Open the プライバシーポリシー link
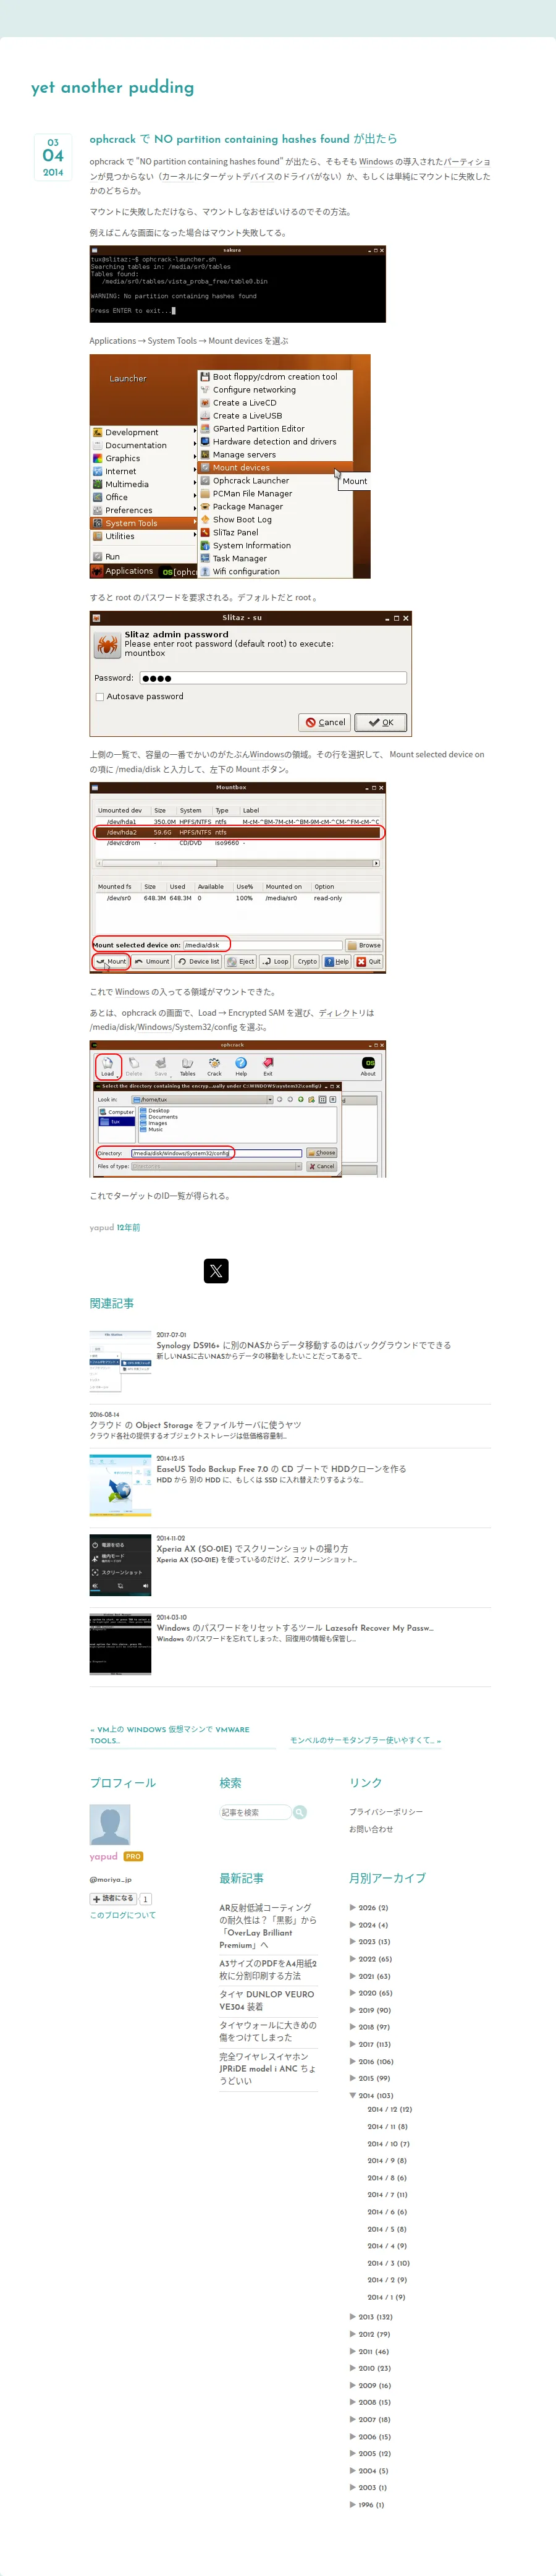Screen dimensions: 556x2576 pyautogui.click(x=386, y=1811)
